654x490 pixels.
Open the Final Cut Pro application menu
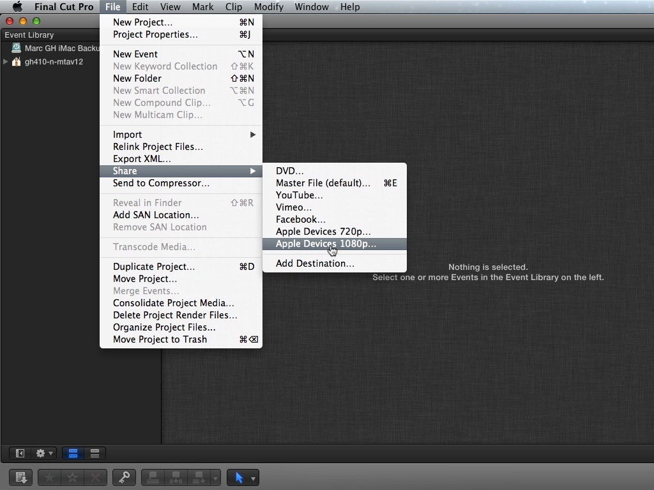tap(64, 6)
